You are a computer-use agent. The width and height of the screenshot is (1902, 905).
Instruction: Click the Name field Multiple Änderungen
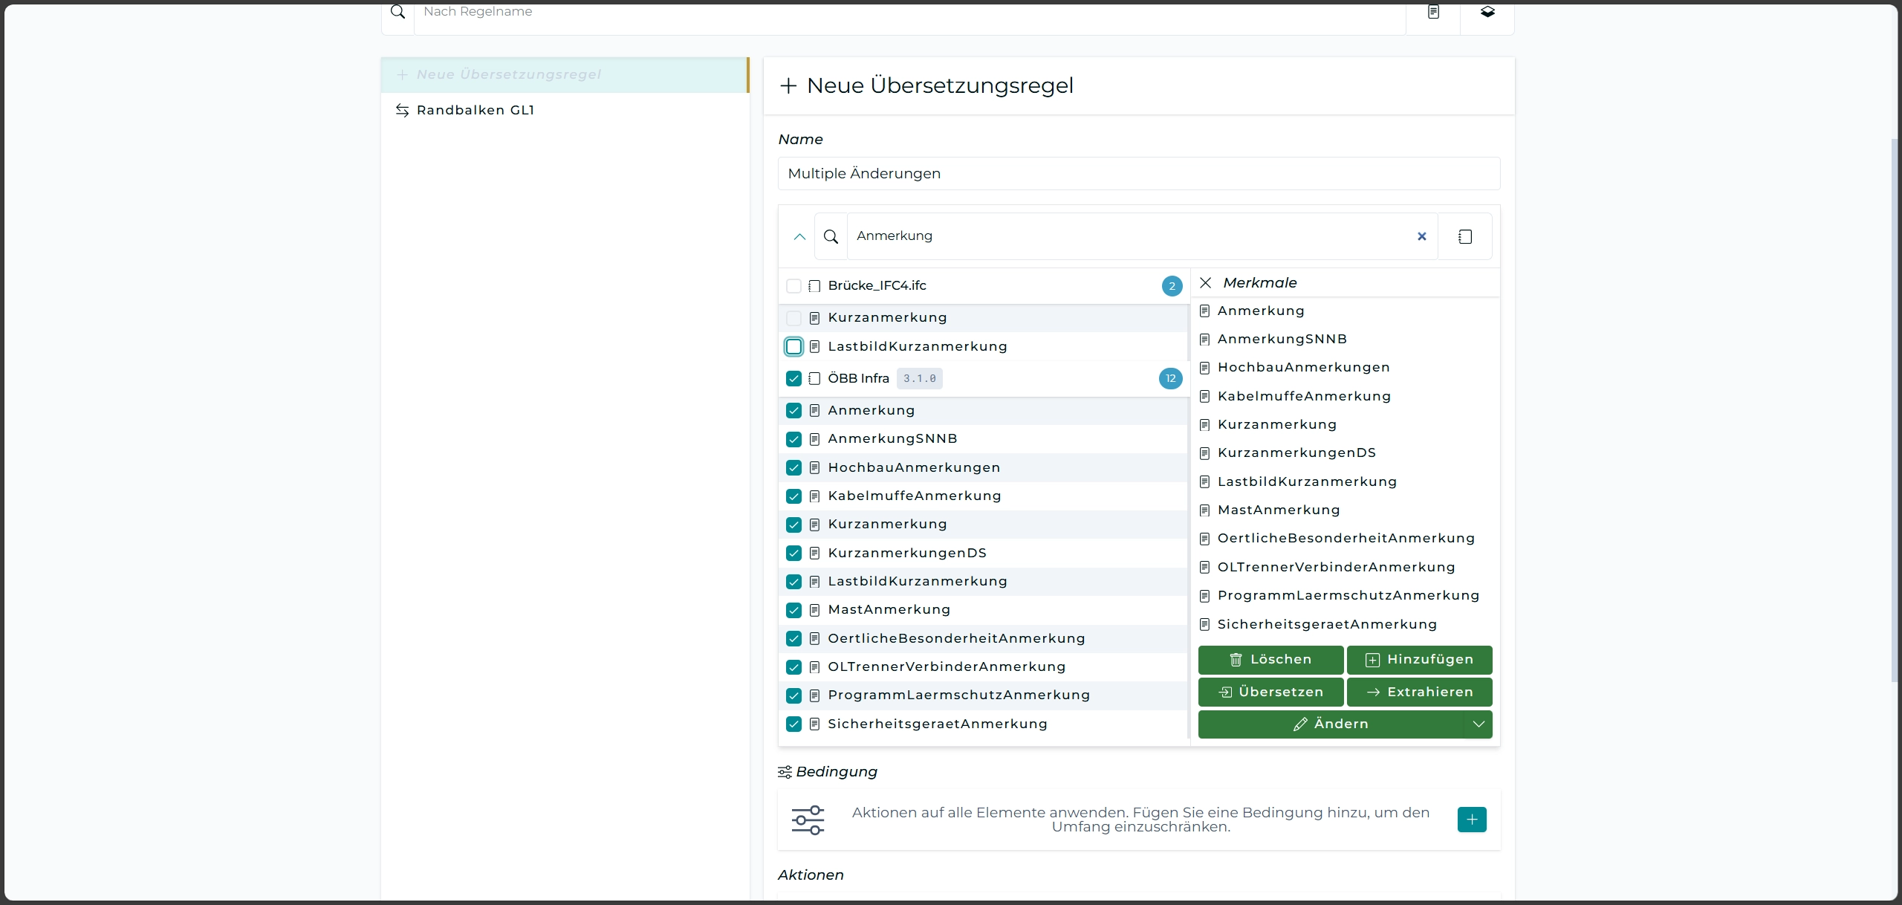coord(1138,173)
